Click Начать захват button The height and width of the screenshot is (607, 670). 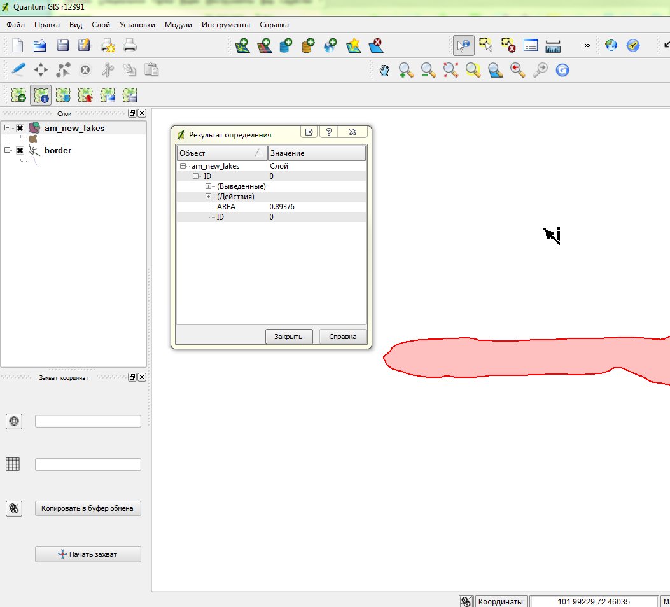[x=88, y=554]
